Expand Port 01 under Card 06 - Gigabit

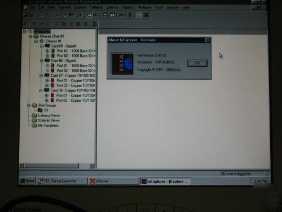[47, 66]
